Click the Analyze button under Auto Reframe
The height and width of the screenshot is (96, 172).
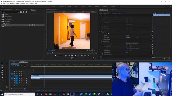tap(132, 43)
